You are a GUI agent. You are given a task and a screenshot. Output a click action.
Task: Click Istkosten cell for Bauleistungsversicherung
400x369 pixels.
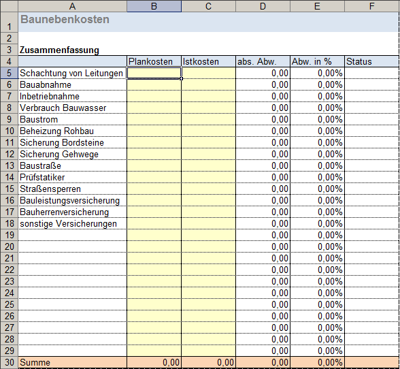(208, 200)
